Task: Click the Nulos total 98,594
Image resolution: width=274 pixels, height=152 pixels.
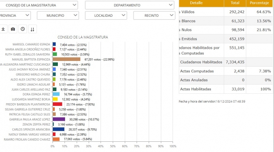Action: click(x=238, y=30)
